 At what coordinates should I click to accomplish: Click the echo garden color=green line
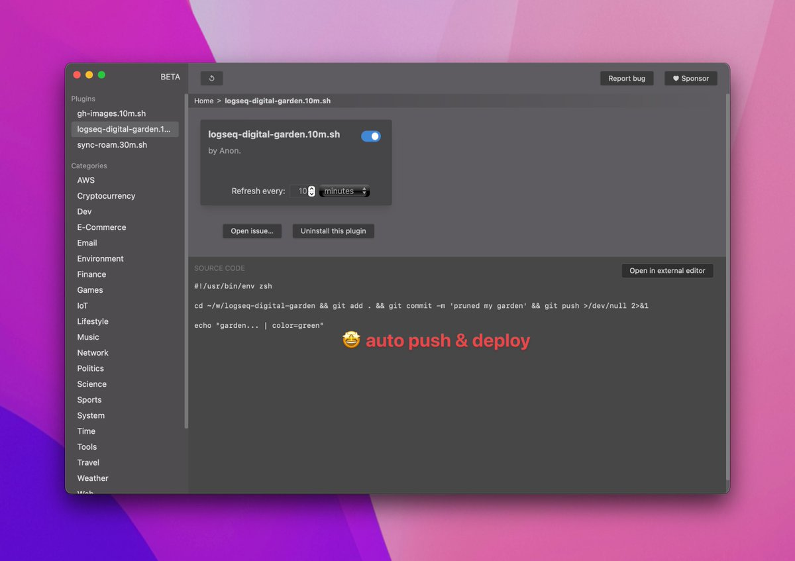[x=259, y=326]
